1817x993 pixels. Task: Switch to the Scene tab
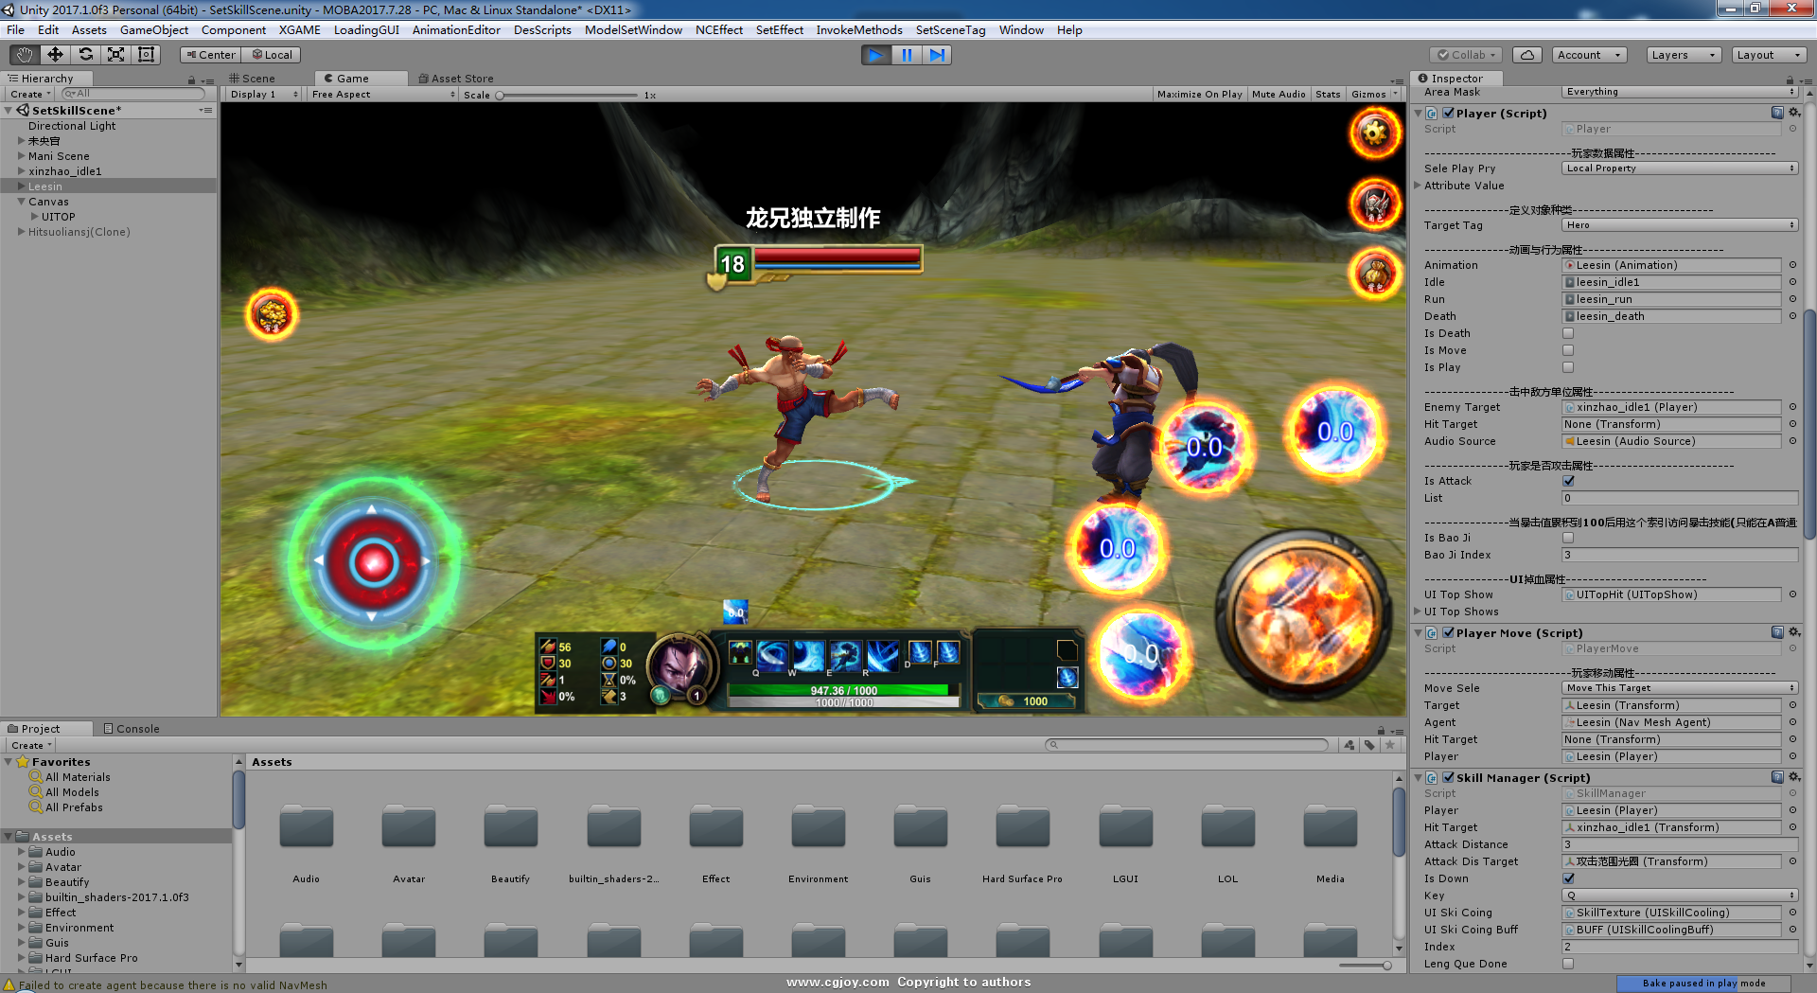coord(252,79)
